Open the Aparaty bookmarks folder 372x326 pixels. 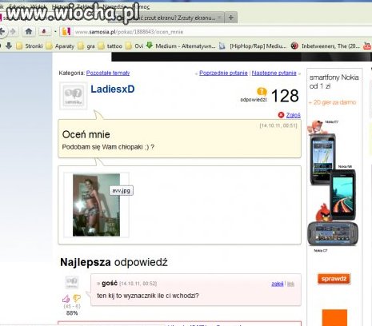click(60, 46)
